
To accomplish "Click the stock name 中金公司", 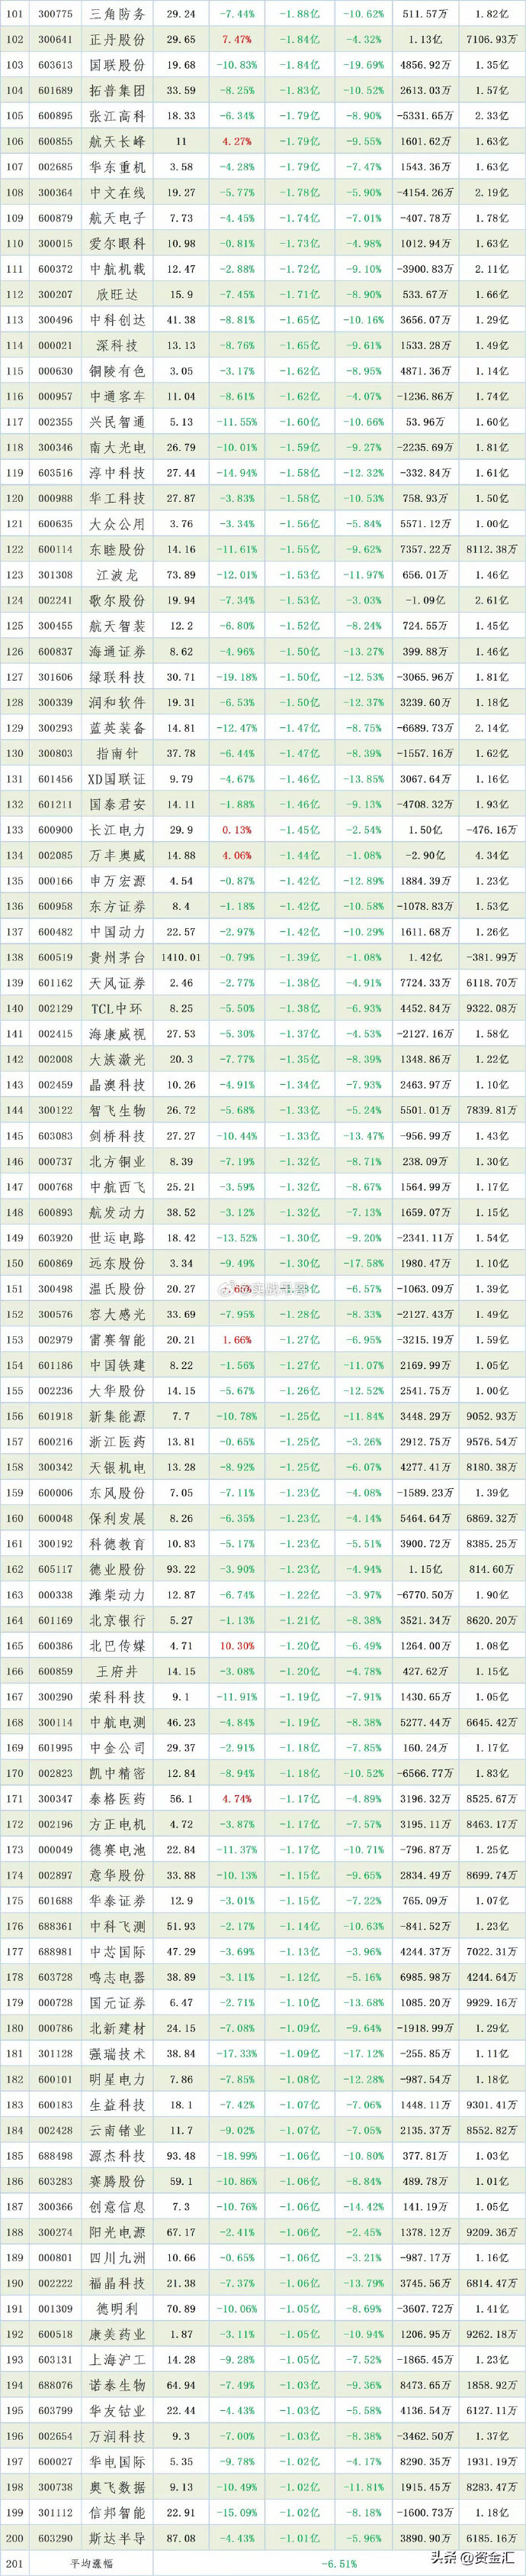I will pyautogui.click(x=117, y=1748).
